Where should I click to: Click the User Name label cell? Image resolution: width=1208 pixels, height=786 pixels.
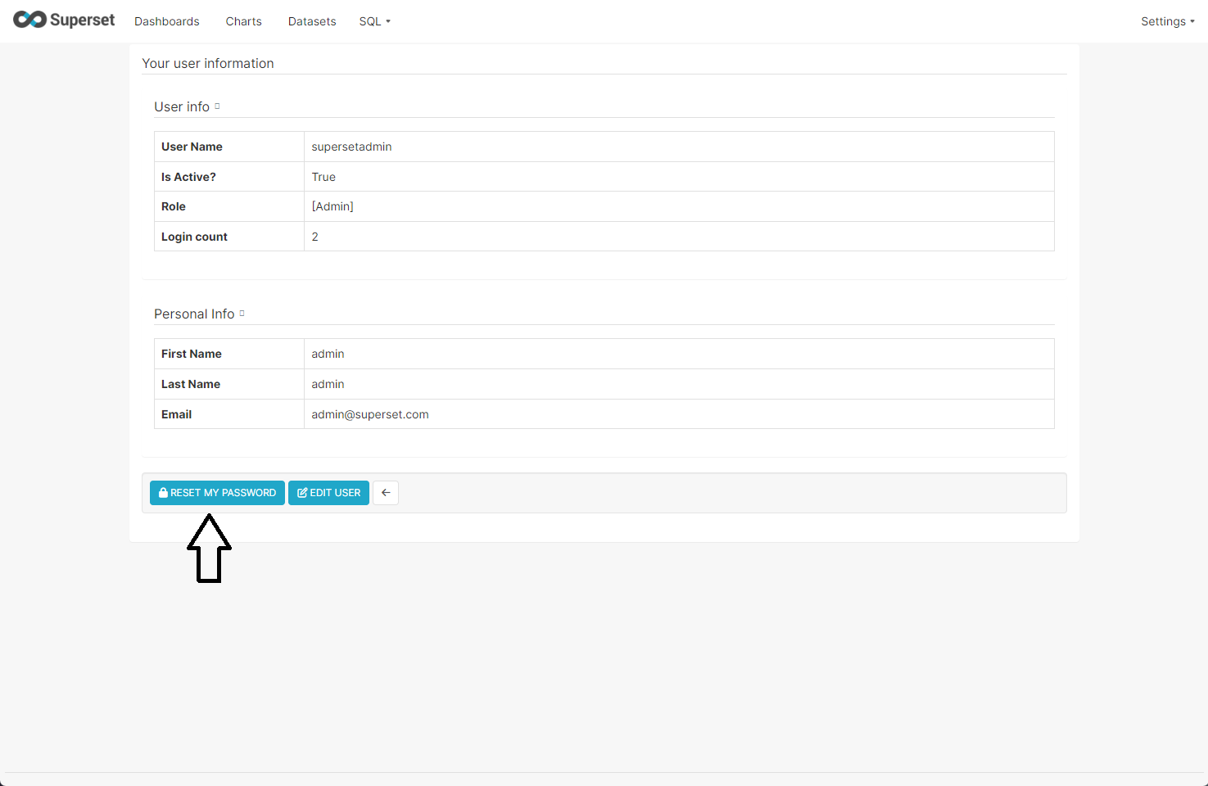point(229,147)
